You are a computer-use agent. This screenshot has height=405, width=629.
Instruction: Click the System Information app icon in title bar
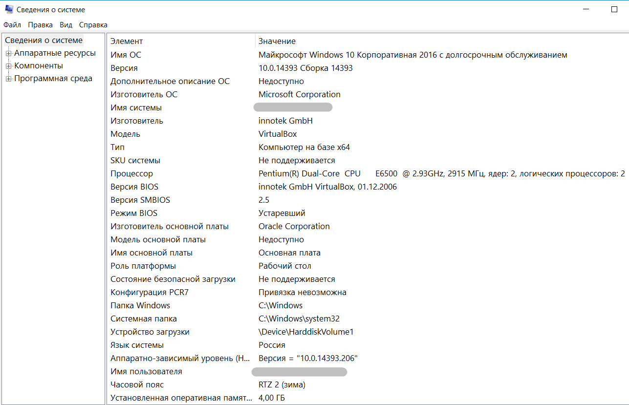point(9,9)
